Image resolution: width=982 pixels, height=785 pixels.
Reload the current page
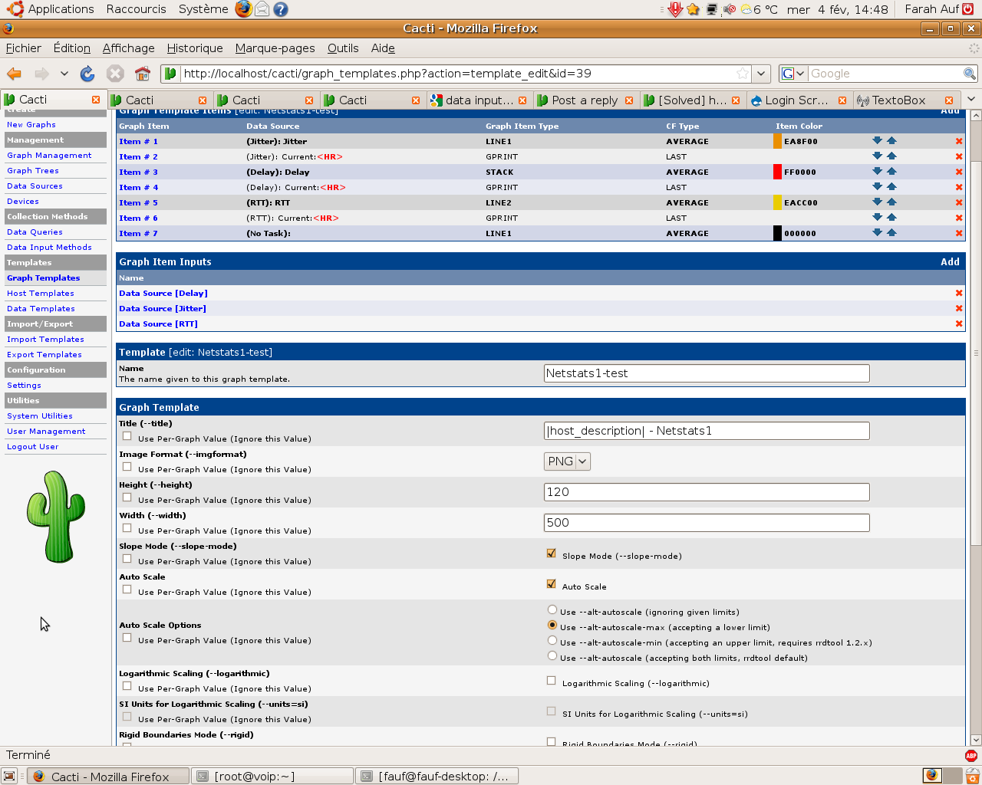[87, 74]
